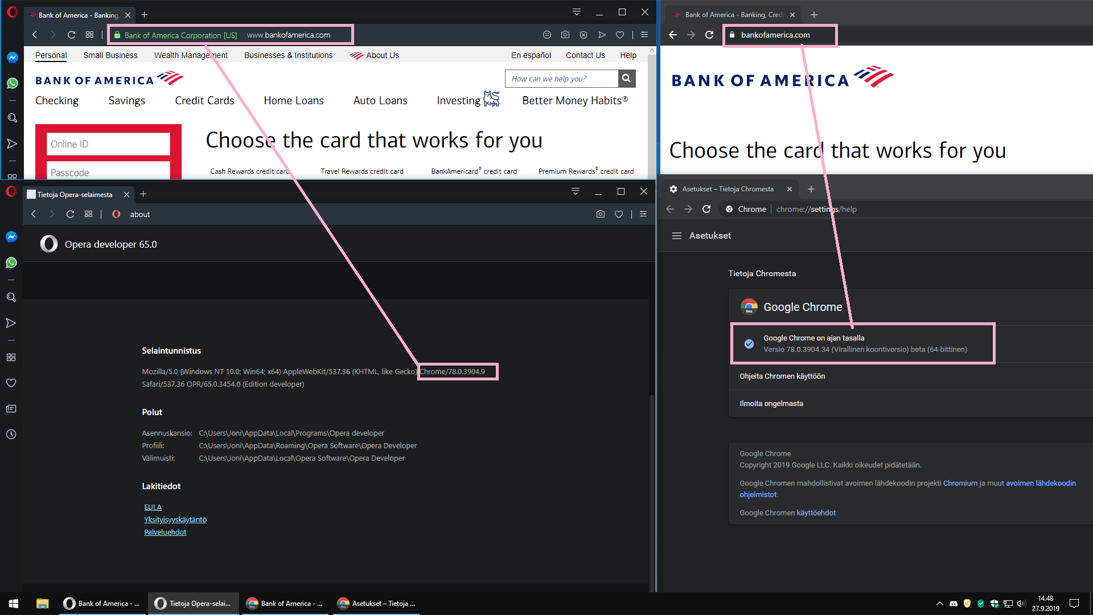Open WhatsApp in lower Opera sidebar
Image resolution: width=1093 pixels, height=615 pixels.
11,263
